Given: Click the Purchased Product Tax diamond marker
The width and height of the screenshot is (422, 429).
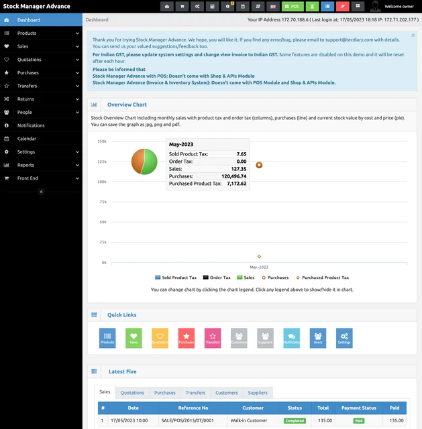Looking at the screenshot, I should click(259, 256).
